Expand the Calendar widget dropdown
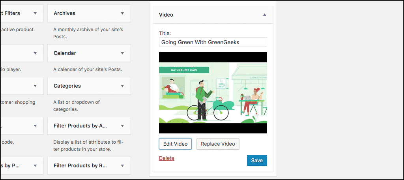Image resolution: width=404 pixels, height=180 pixels. click(x=122, y=53)
